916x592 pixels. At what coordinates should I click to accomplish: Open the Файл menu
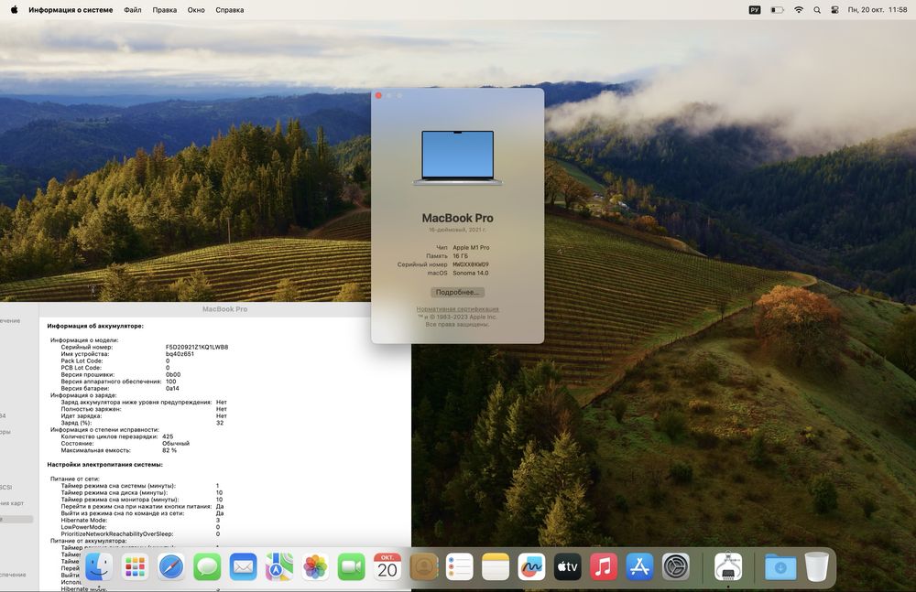[132, 10]
